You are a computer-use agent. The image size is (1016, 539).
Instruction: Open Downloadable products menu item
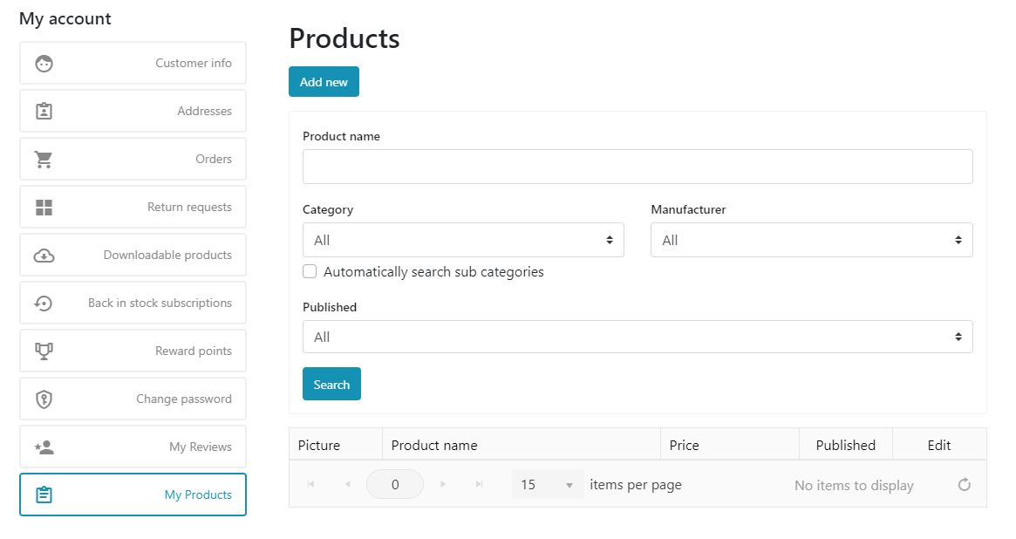pyautogui.click(x=133, y=255)
